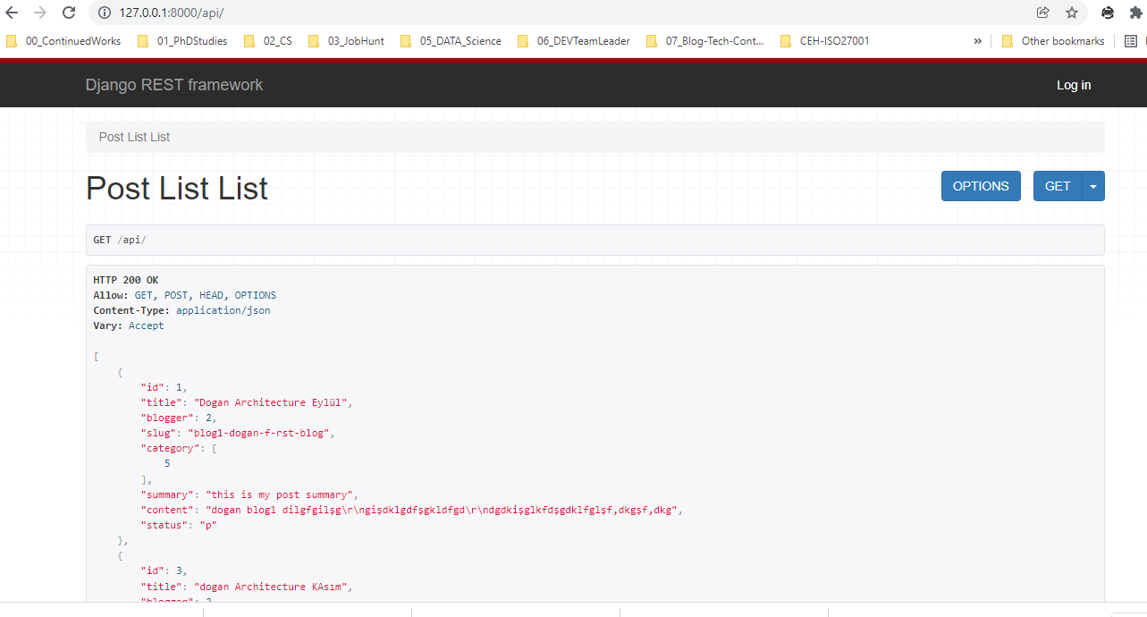The width and height of the screenshot is (1147, 617).
Task: Go back with the browser back arrow
Action: pos(13,13)
